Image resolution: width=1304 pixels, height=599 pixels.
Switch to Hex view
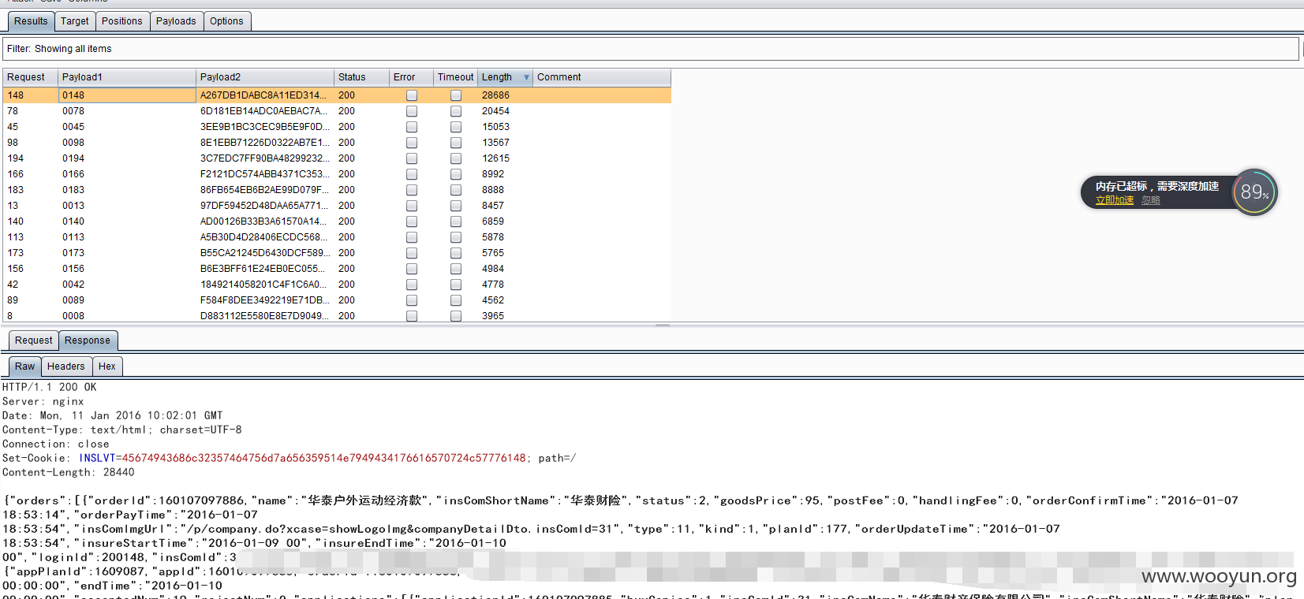pos(107,366)
